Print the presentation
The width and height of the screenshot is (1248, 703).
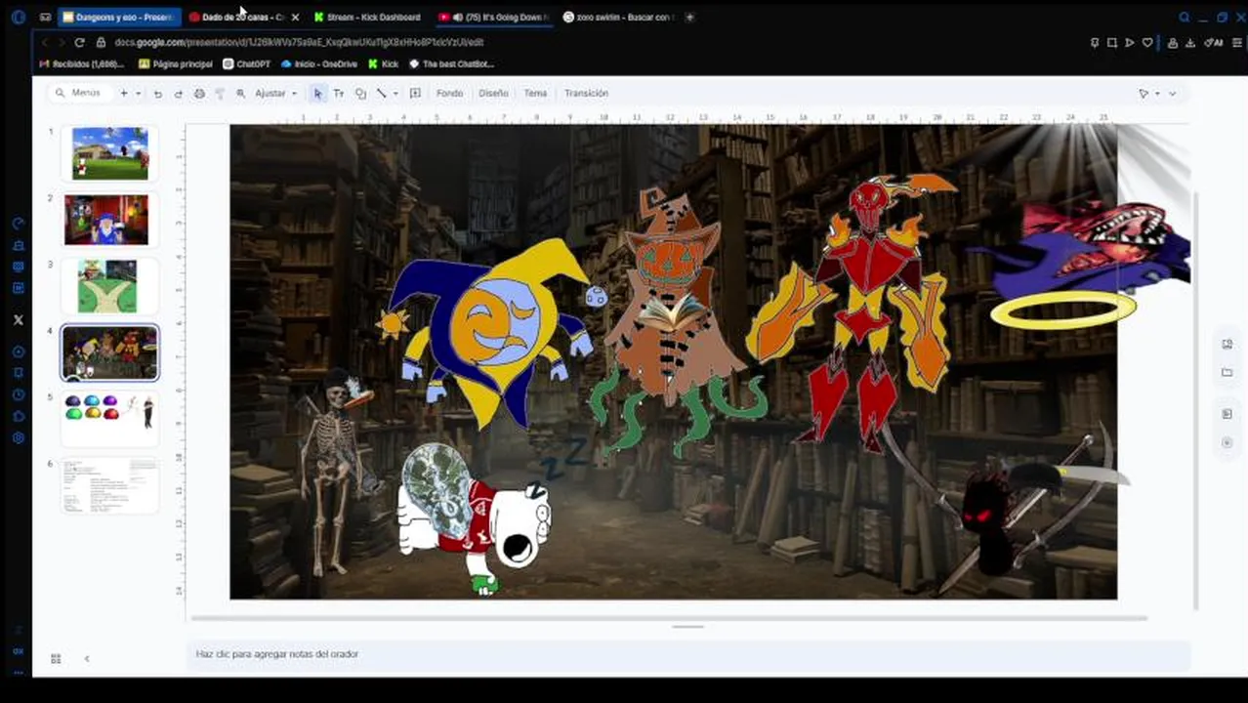199,94
